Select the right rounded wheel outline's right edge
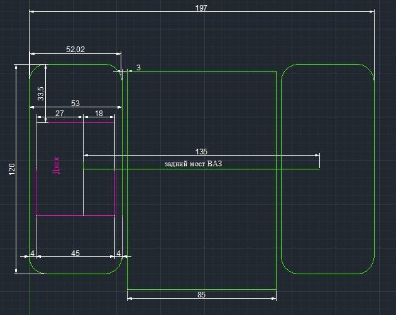This screenshot has height=315, width=396. (374, 169)
